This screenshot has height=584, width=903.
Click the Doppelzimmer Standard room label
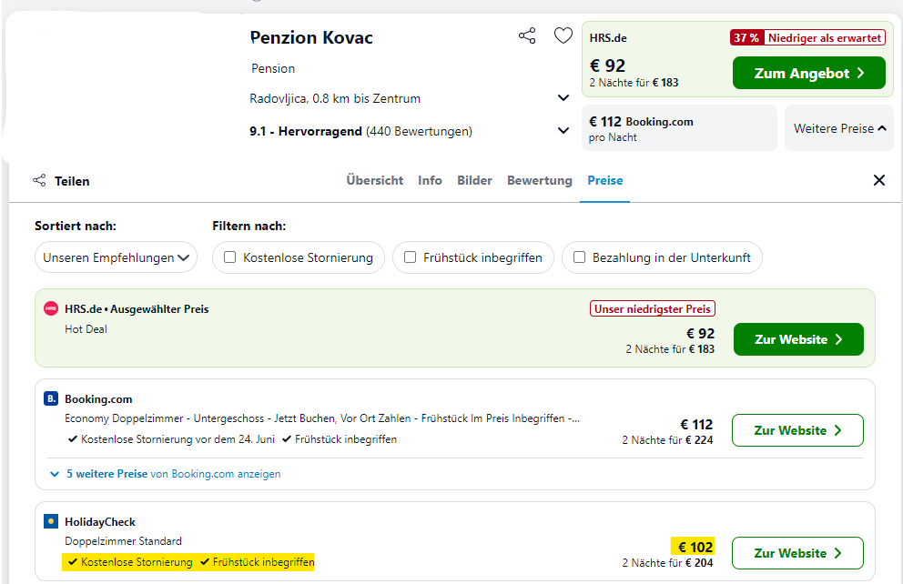[x=123, y=541]
